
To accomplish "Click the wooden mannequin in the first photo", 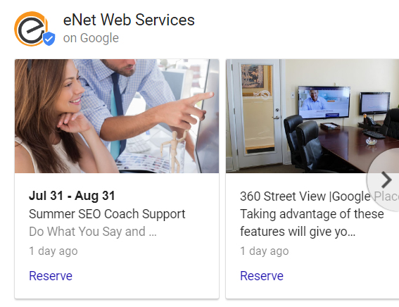I will click(x=174, y=151).
